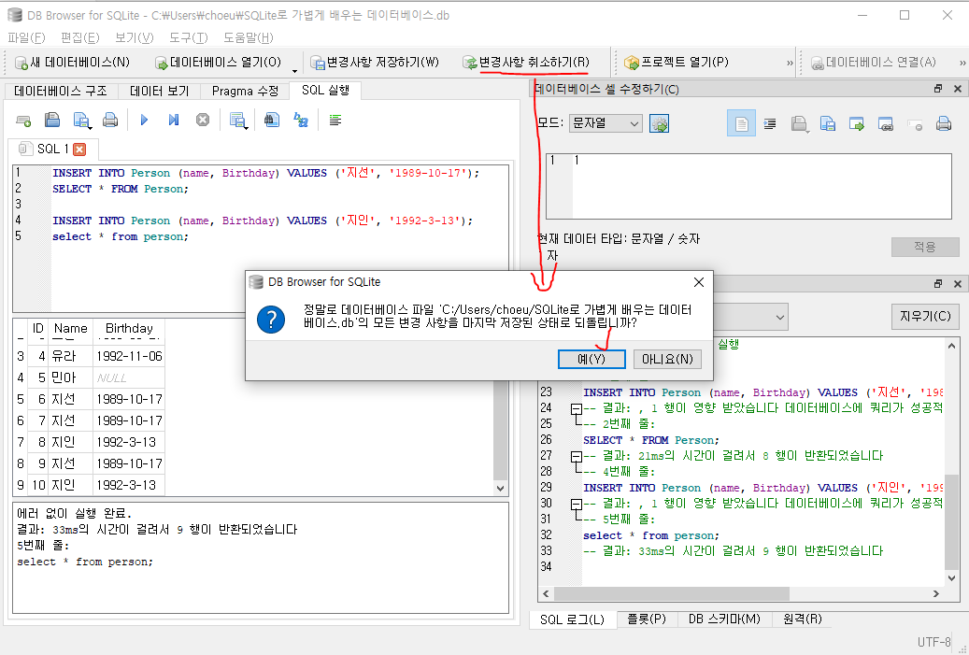Click the auto-switch mode gear icon
The height and width of the screenshot is (655, 969).
[660, 123]
